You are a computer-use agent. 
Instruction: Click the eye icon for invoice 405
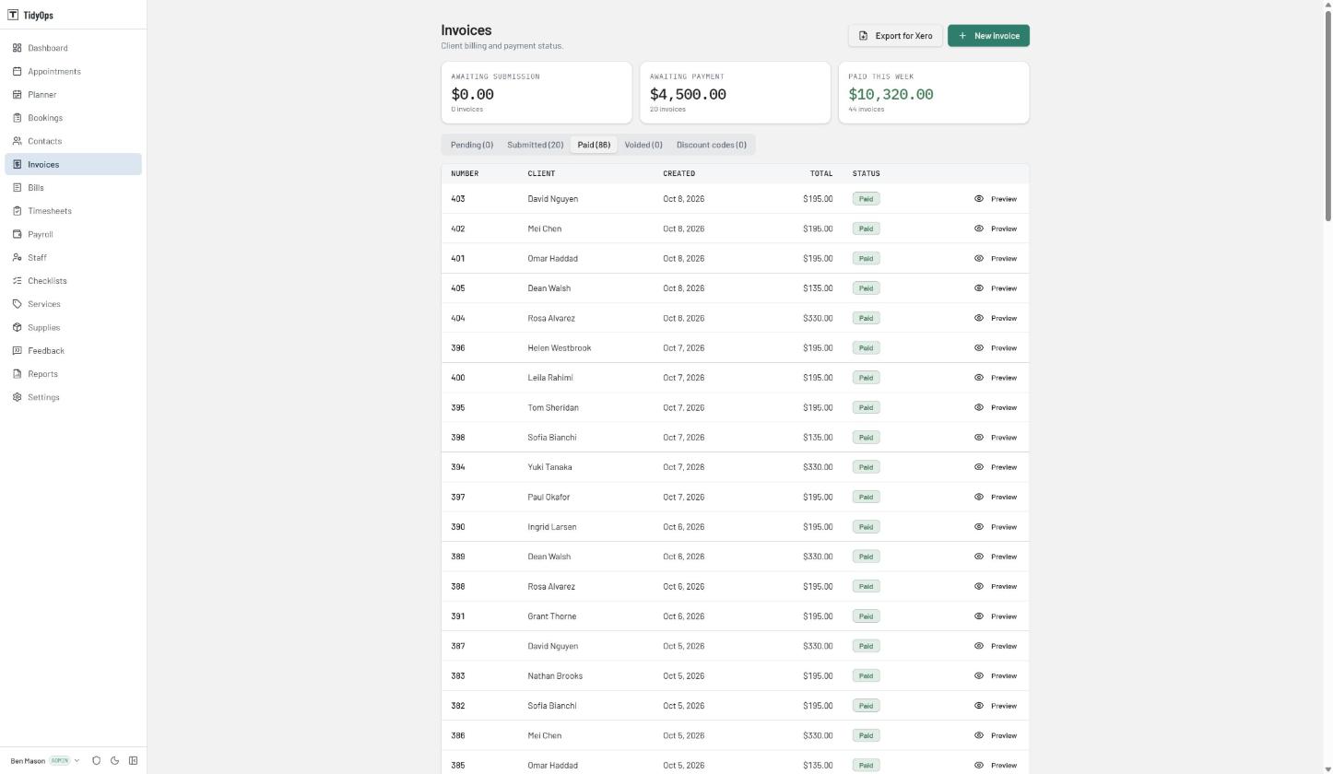coord(979,288)
